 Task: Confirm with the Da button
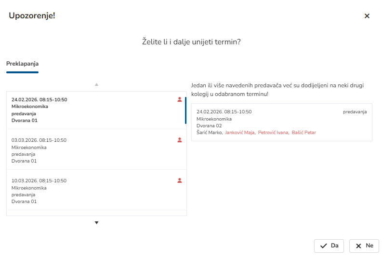pos(329,246)
